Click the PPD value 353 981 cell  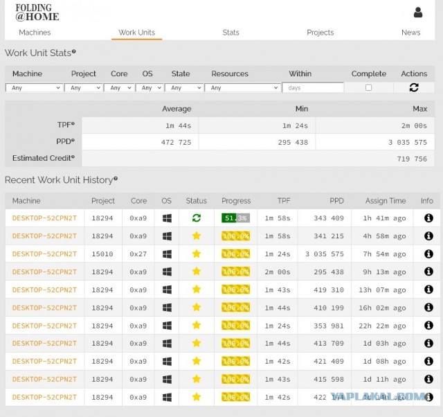329,326
